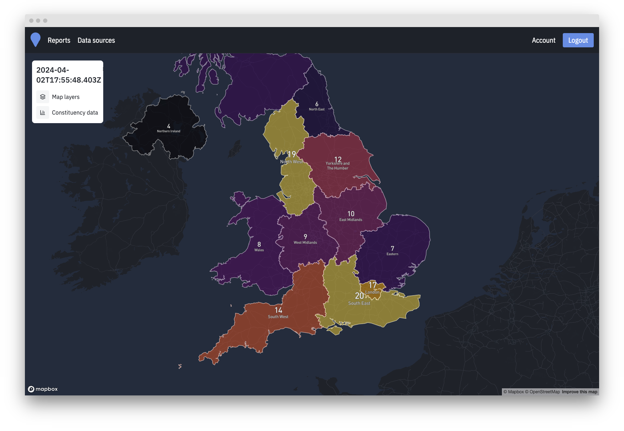Click the Map layers stack icon
The width and height of the screenshot is (624, 431).
43,97
